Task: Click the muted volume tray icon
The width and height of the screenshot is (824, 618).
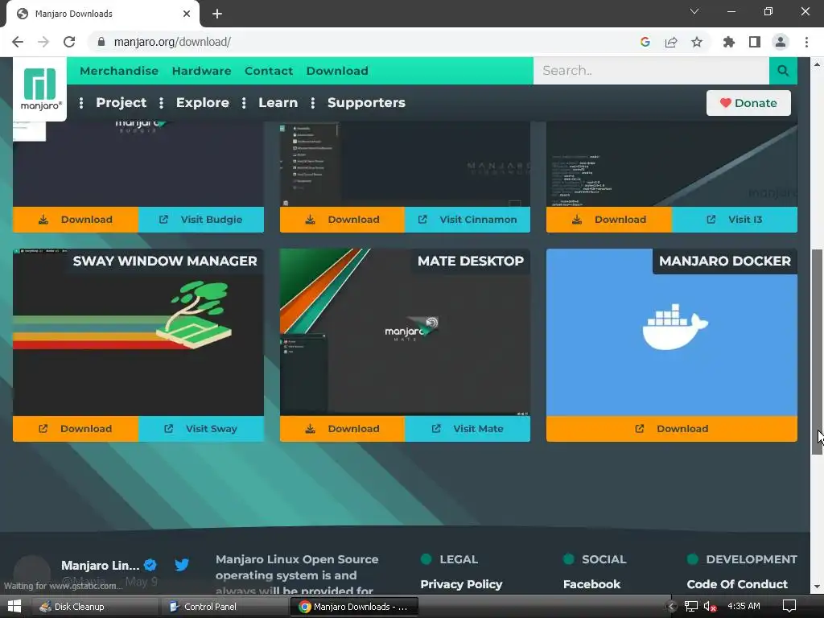Action: (710, 607)
